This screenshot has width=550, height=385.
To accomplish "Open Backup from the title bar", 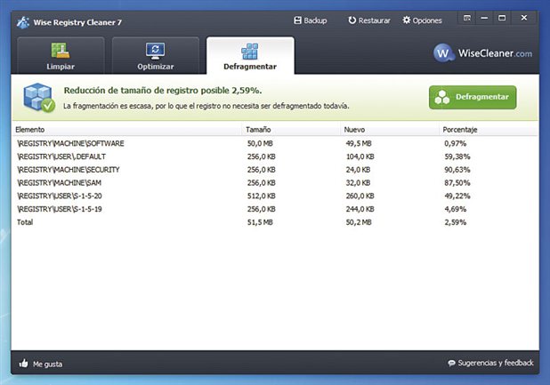I will pos(311,20).
